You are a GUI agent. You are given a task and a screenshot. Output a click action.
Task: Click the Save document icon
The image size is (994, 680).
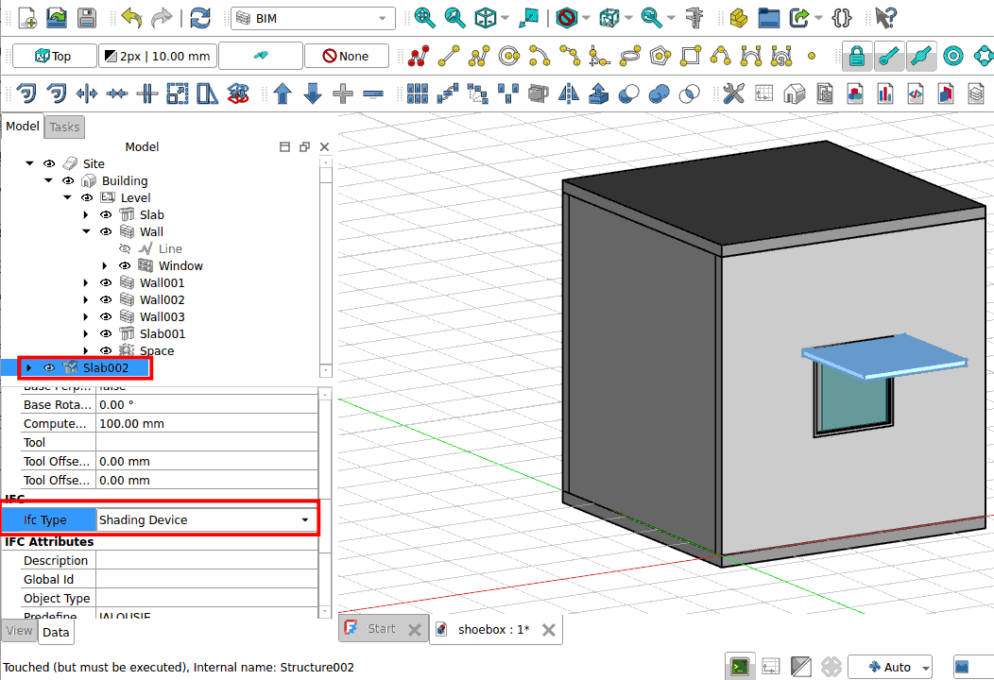click(x=87, y=18)
